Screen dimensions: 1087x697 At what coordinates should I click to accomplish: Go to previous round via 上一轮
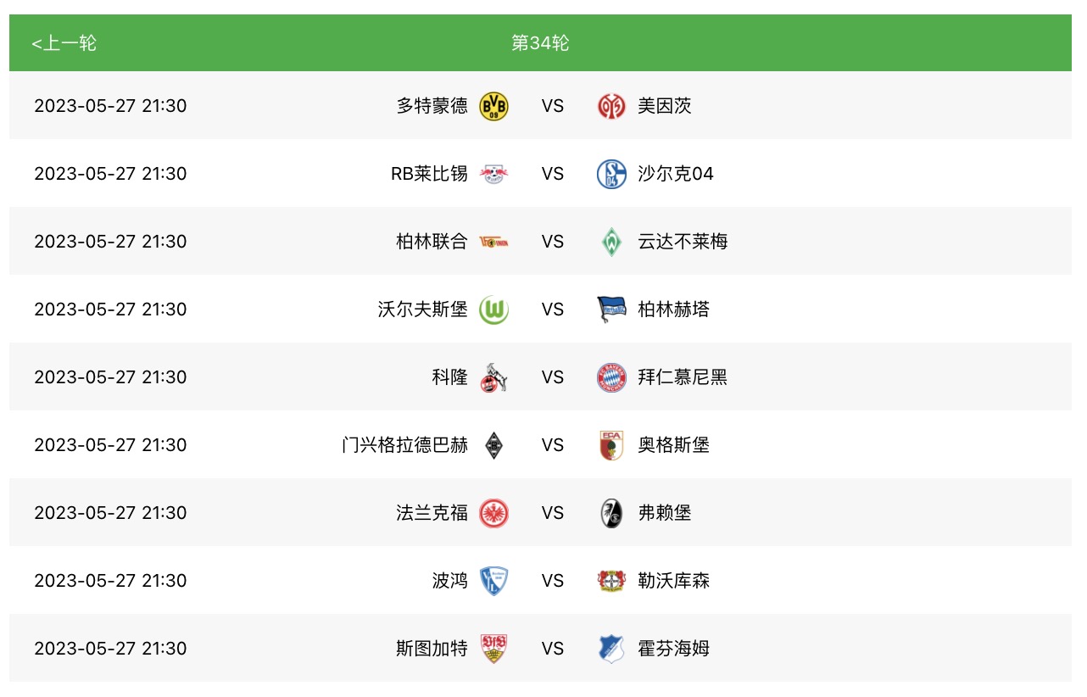(64, 43)
